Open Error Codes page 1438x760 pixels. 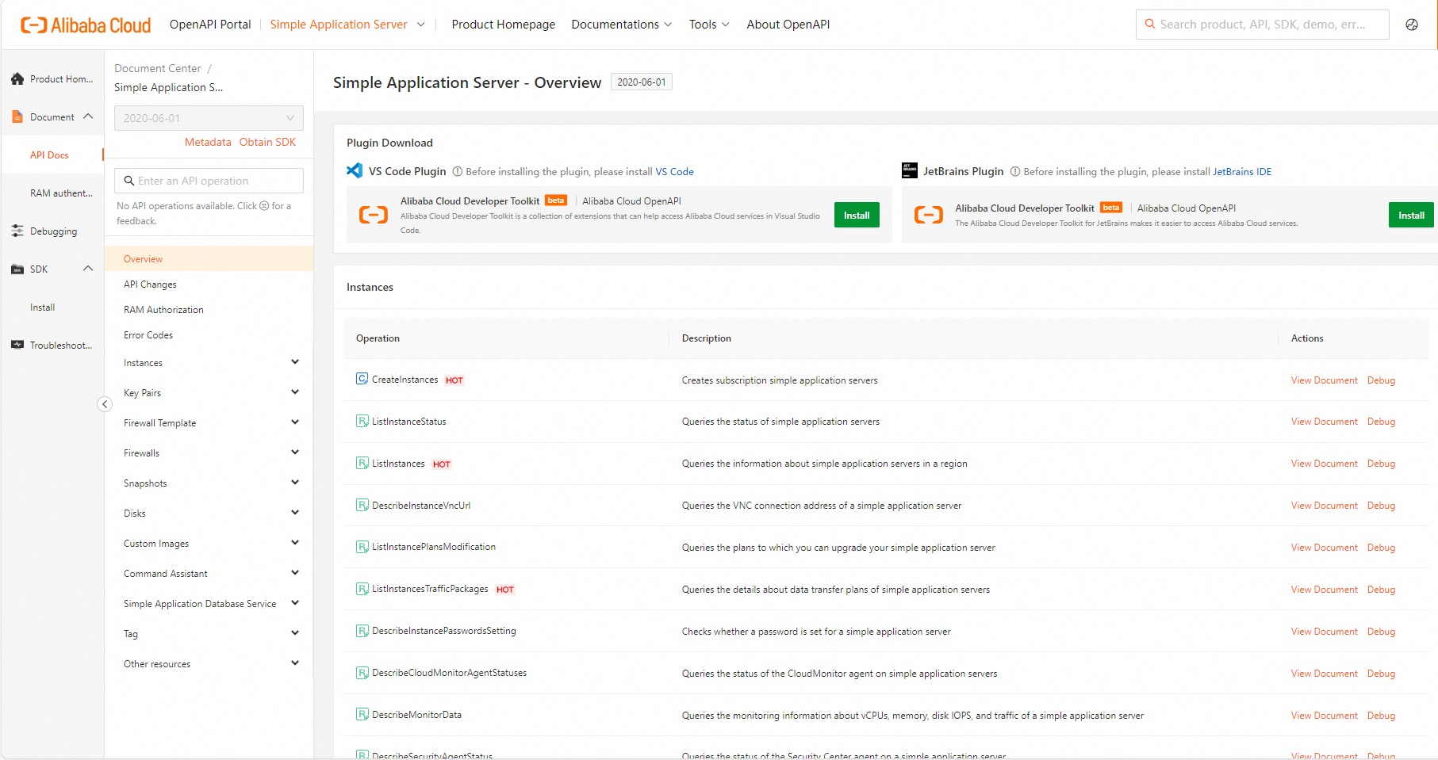point(148,335)
